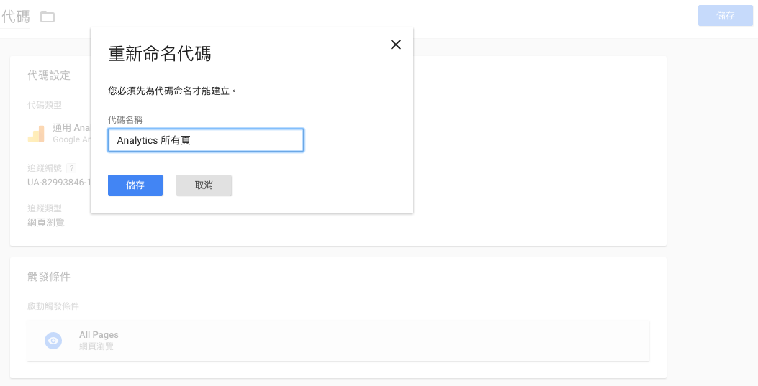Click the folder icon beside 代碼 title
This screenshot has height=386, width=758.
[48, 17]
